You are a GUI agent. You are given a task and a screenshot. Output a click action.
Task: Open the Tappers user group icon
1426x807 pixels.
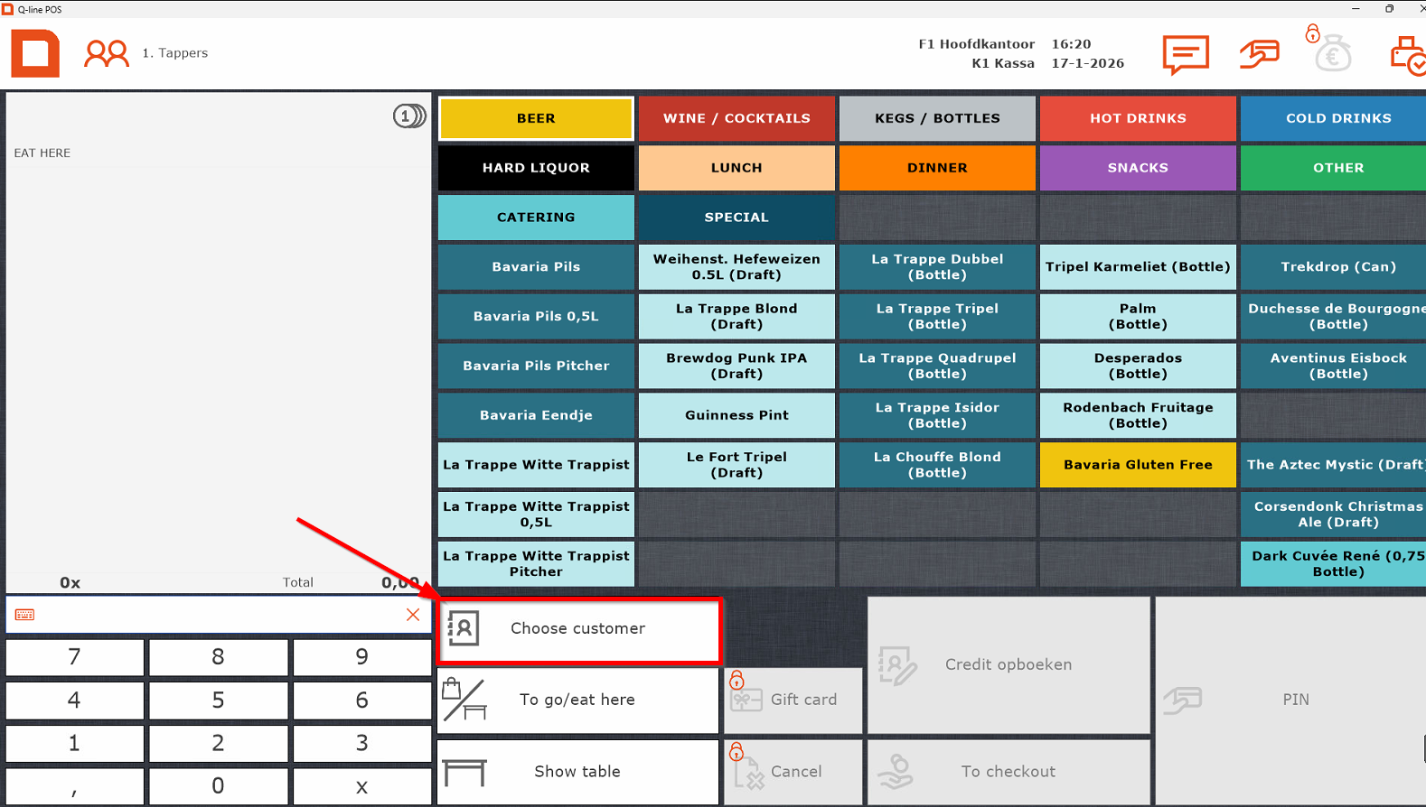coord(106,53)
